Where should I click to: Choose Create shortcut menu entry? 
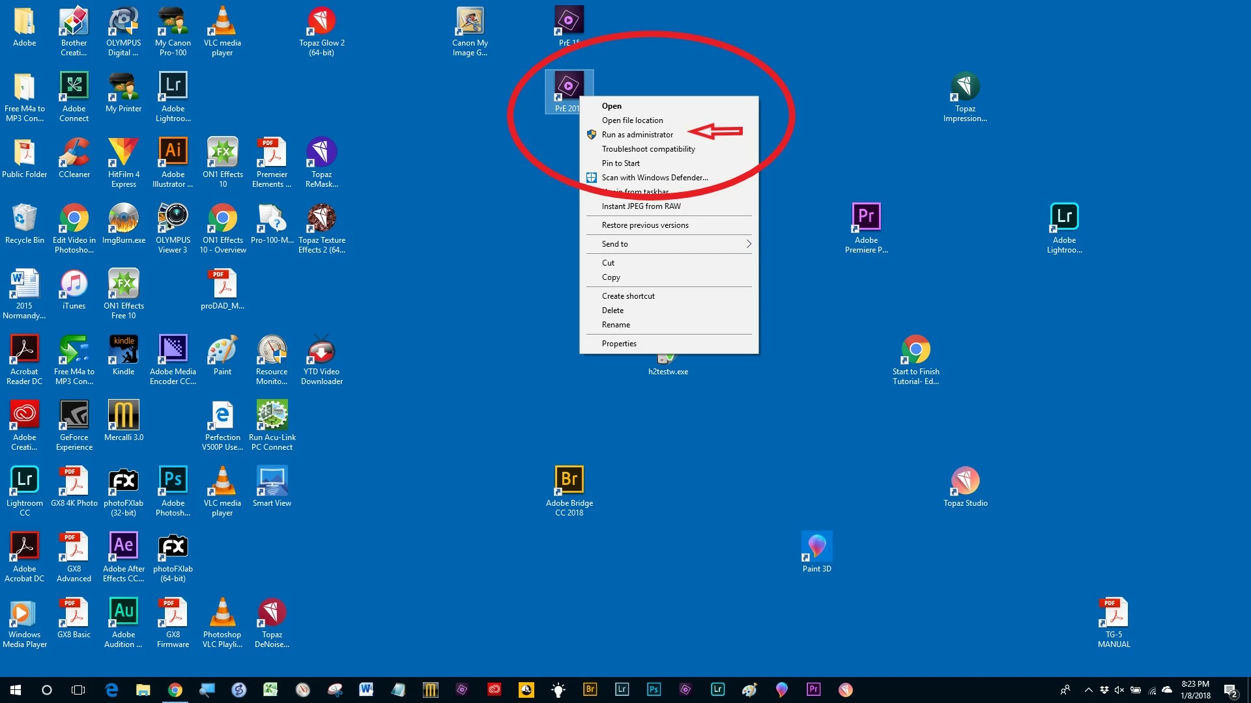point(628,296)
